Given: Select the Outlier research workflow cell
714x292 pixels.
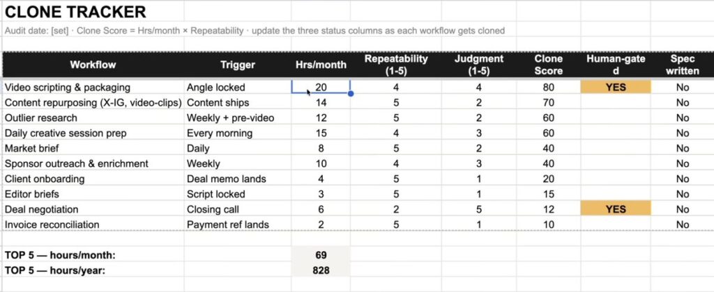Looking at the screenshot, I should click(x=93, y=118).
